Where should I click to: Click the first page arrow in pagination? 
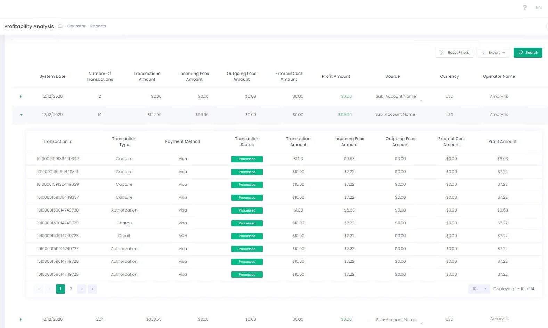[x=39, y=289]
